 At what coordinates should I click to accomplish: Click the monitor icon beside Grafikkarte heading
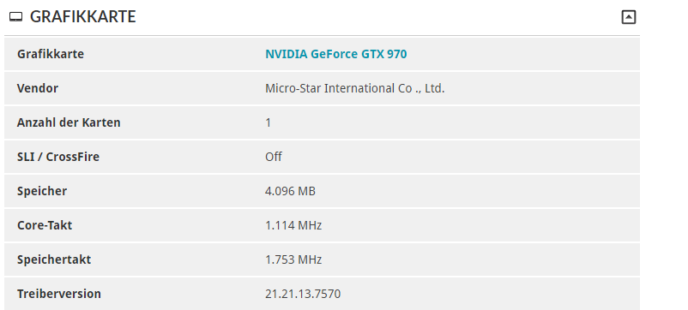pos(15,17)
